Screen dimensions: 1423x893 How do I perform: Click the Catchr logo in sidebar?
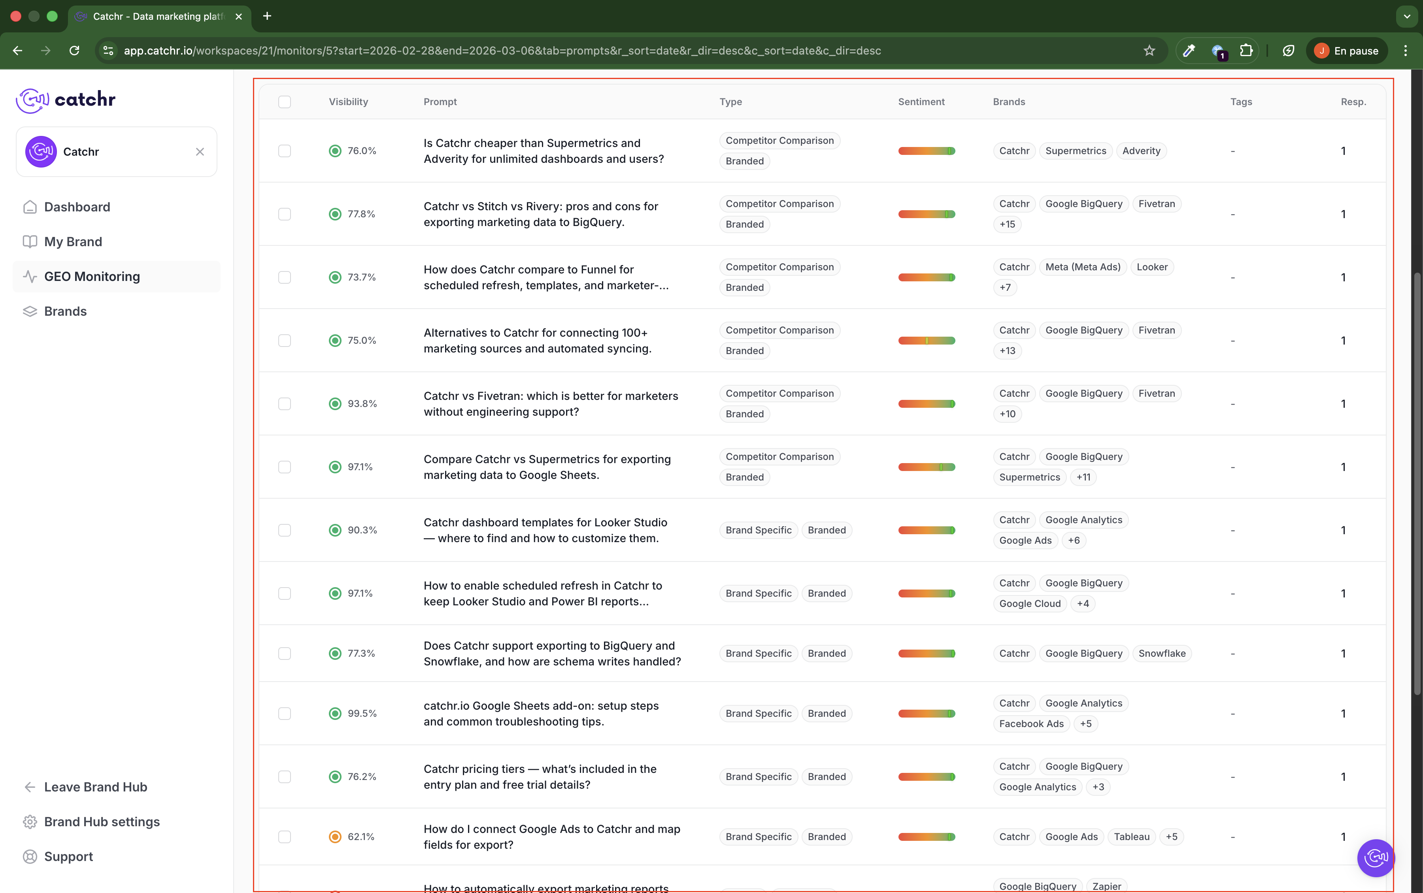pos(66,100)
